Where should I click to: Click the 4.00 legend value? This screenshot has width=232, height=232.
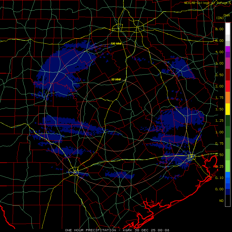coord(219,52)
